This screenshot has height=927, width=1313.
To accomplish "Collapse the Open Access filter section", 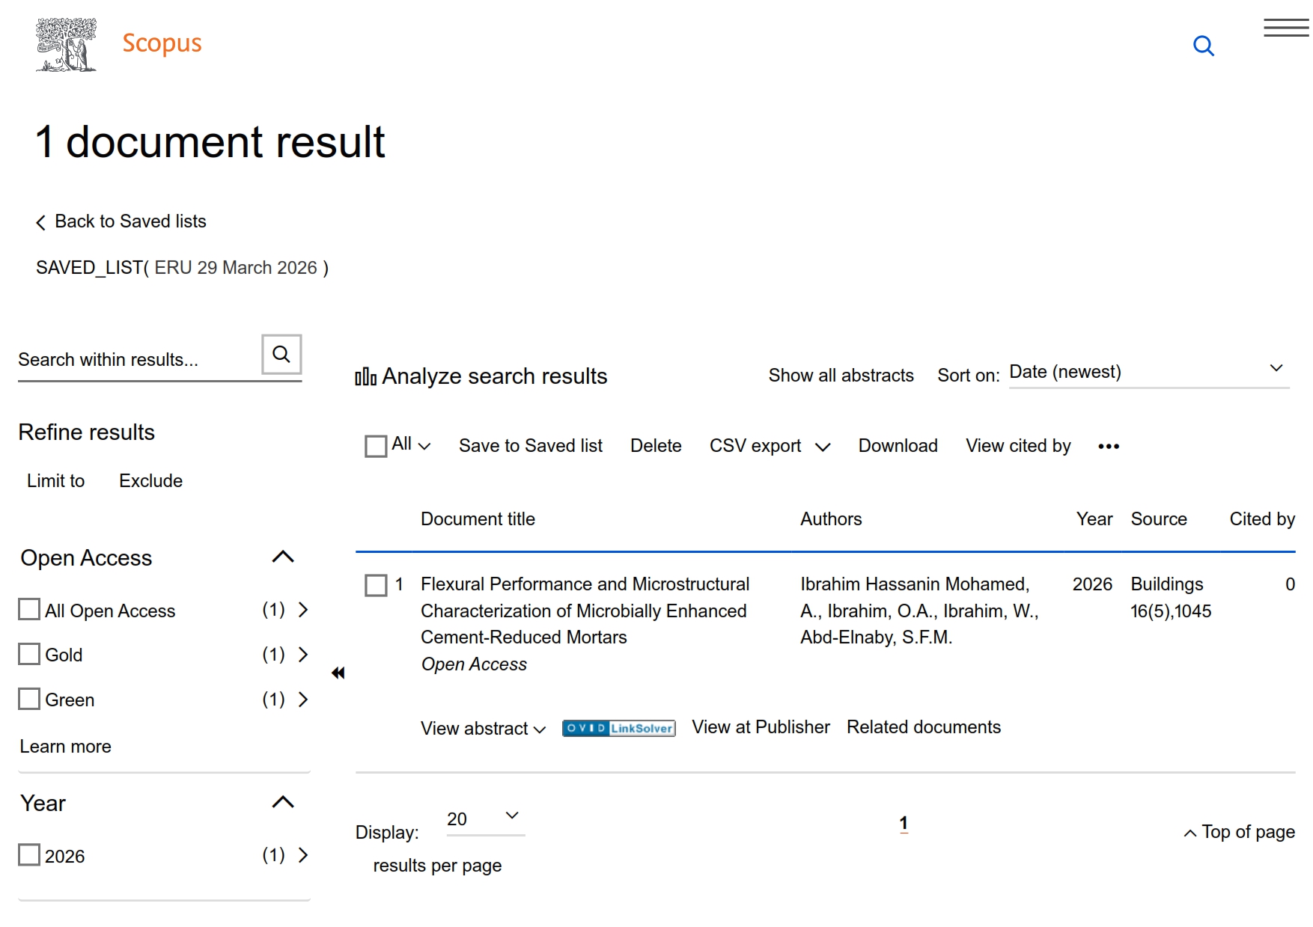I will pos(283,557).
